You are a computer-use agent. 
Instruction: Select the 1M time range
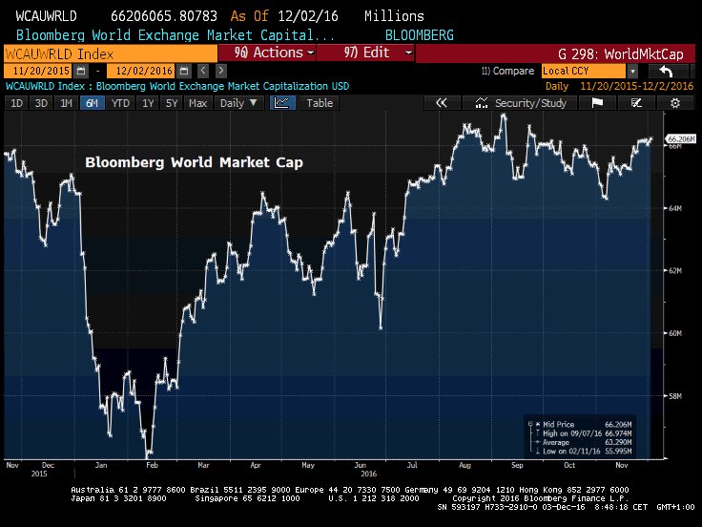coord(66,103)
